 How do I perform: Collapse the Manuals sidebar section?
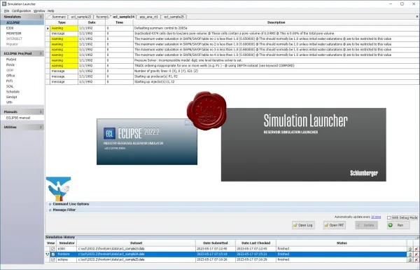pos(41,112)
